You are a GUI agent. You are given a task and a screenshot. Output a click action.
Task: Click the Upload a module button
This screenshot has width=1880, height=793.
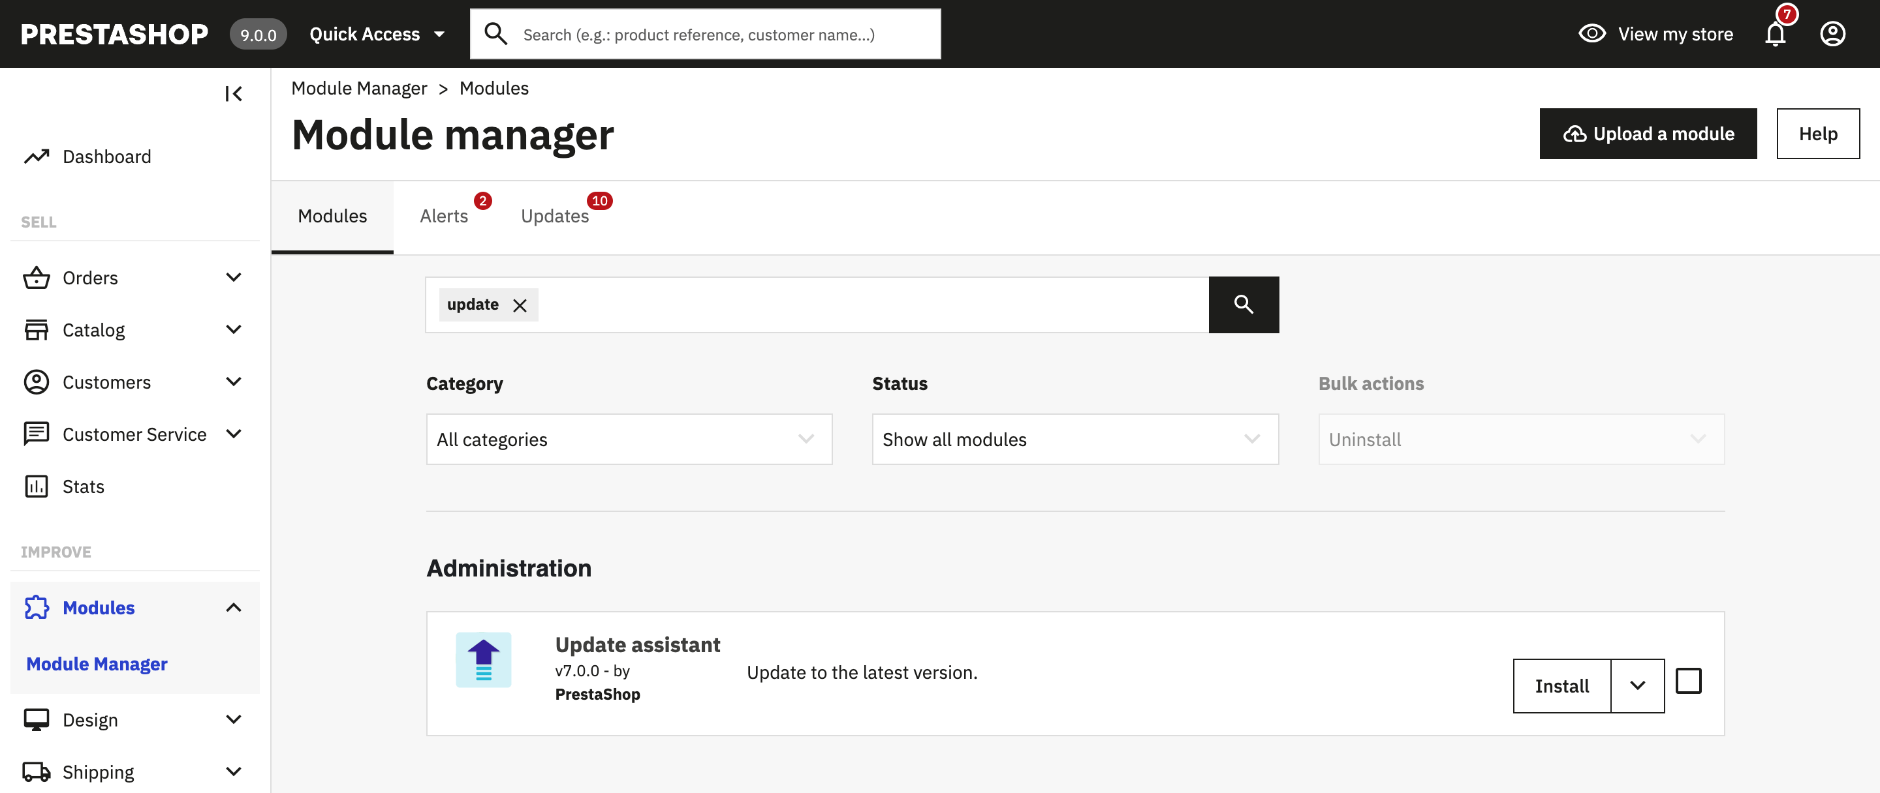1648,134
